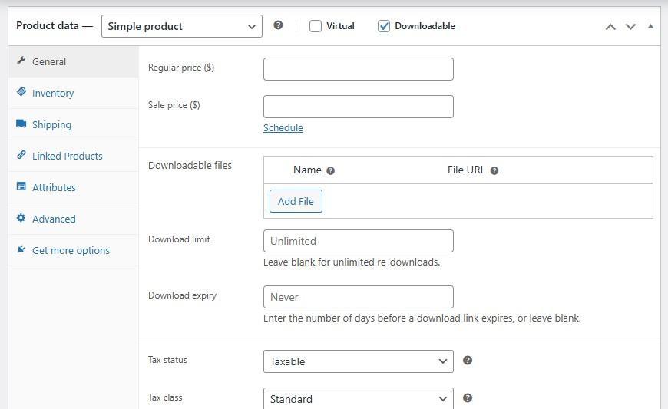
Task: Click the Download expiry field
Action: 359,297
